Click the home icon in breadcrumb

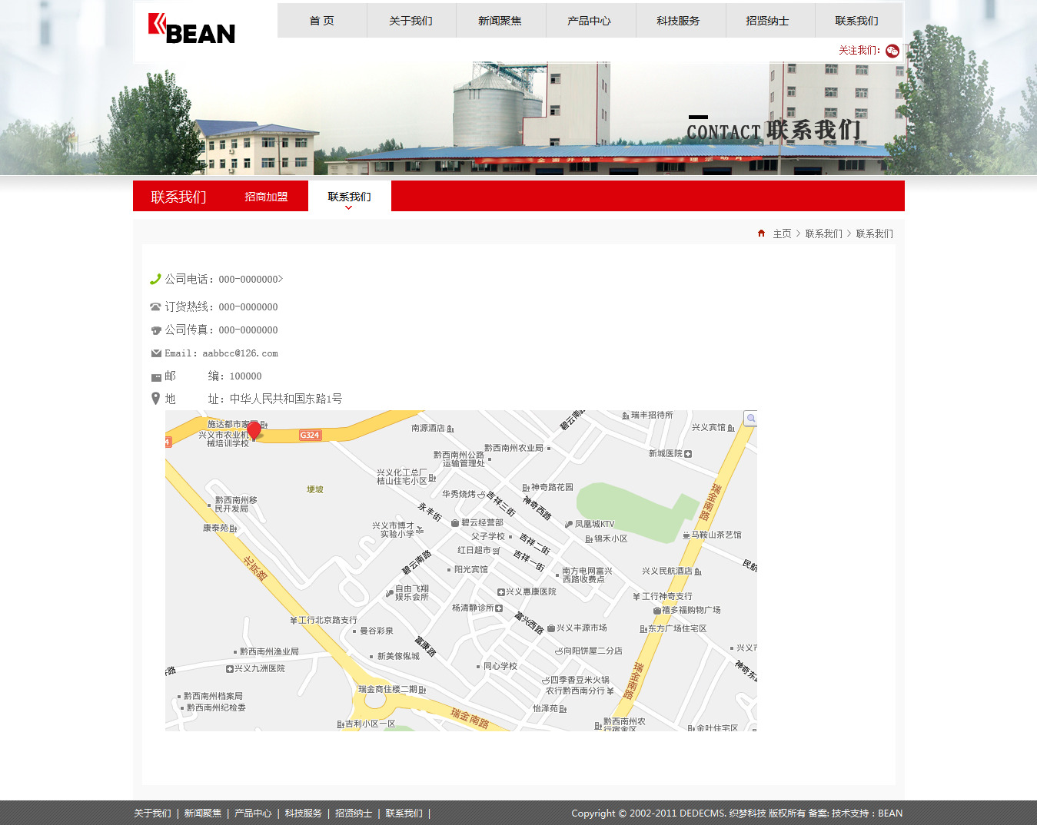(761, 234)
